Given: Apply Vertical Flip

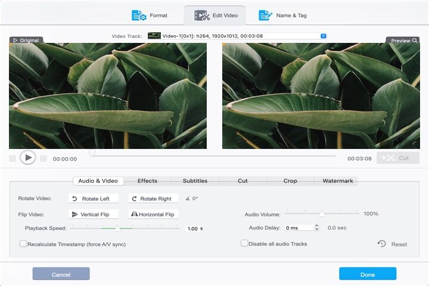Looking at the screenshot, I should tap(94, 214).
